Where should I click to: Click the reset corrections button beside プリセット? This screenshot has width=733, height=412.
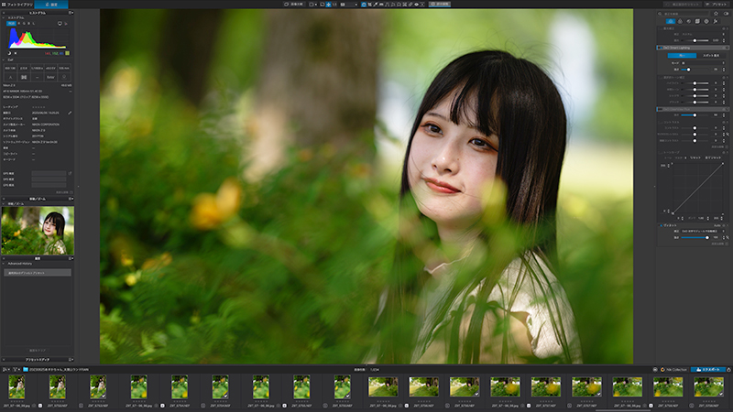(683, 5)
